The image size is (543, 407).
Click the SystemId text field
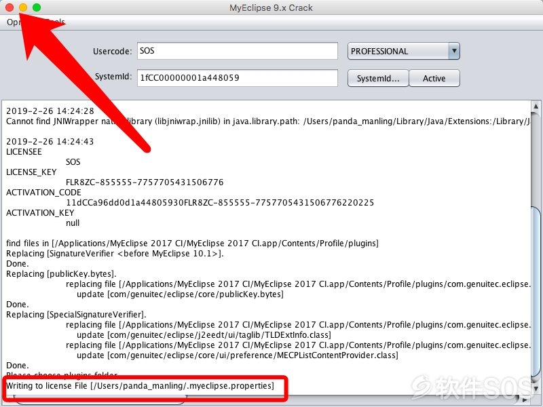[237, 78]
